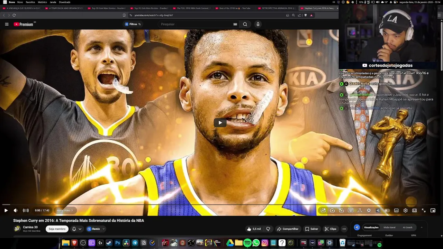This screenshot has width=443, height=249.
Task: Play the video with center play button
Action: click(x=220, y=122)
